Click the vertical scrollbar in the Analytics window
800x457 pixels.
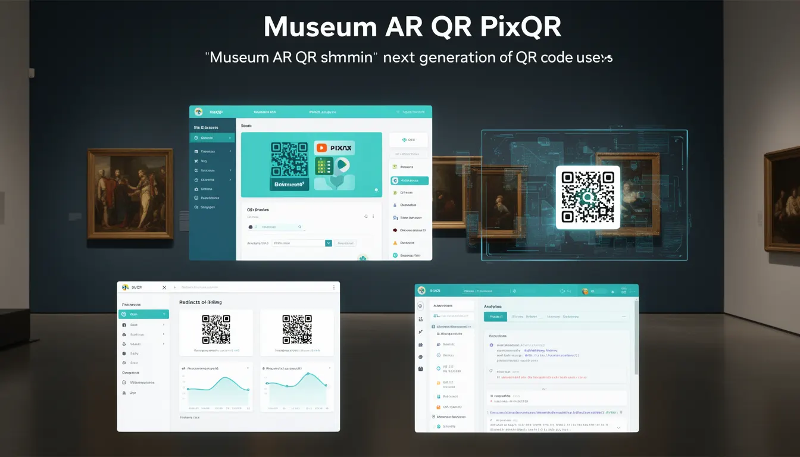tap(636, 337)
